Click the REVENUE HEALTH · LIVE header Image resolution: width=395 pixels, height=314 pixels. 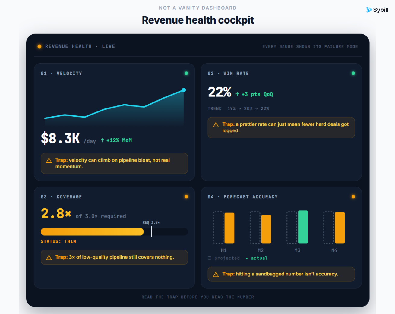coord(80,46)
